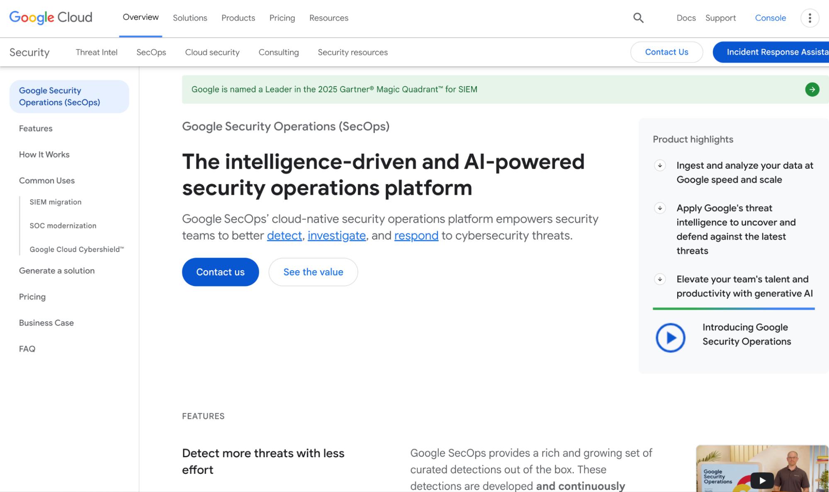Open the search icon in top navigation

[x=638, y=18]
